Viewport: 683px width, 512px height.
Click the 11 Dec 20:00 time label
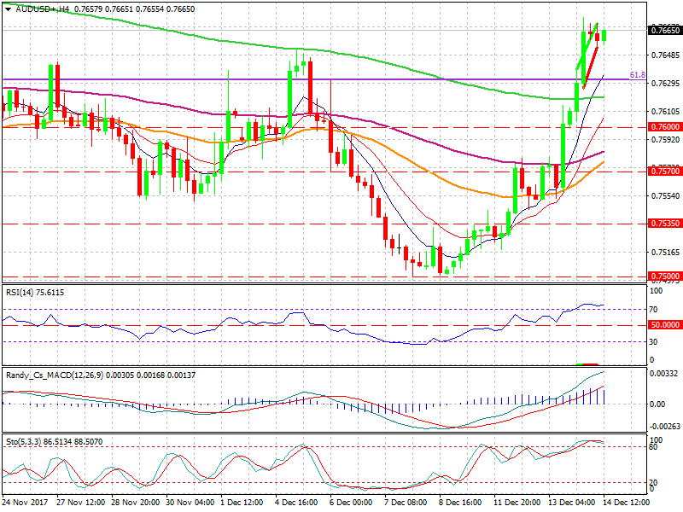(x=517, y=502)
